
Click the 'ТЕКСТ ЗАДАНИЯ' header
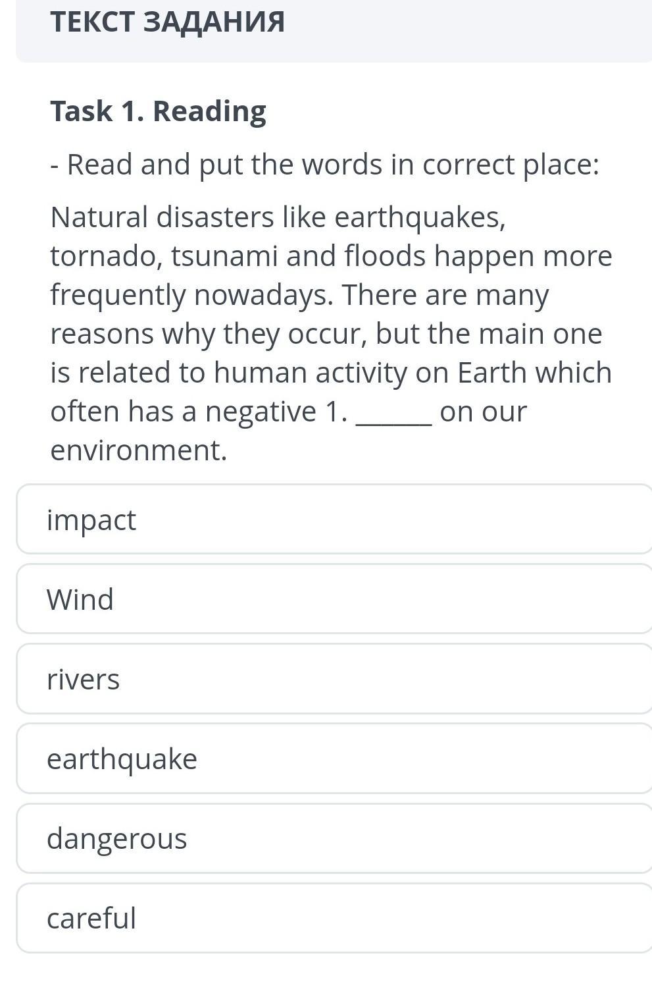(168, 22)
